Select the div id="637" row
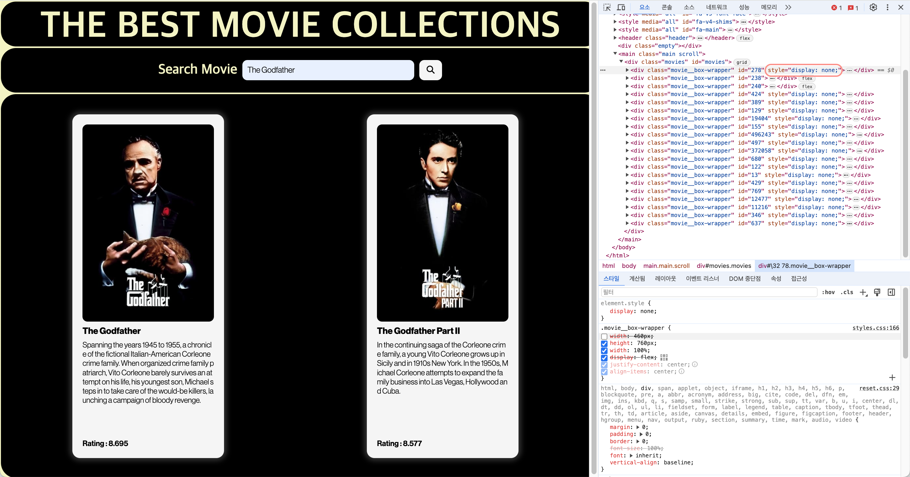Image resolution: width=910 pixels, height=477 pixels. point(750,223)
